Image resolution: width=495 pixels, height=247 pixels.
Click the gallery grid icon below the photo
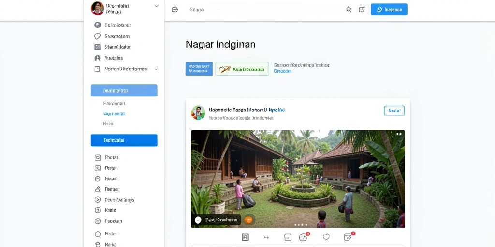[245, 237]
